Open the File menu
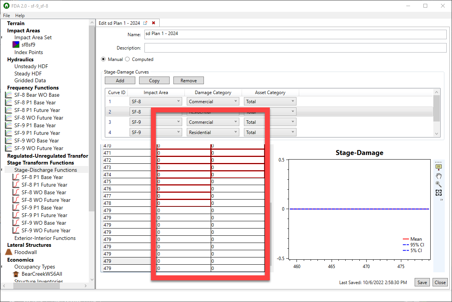Screen dimensions: 452x302 click(6, 15)
